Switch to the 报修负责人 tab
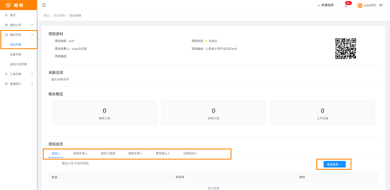 pyautogui.click(x=81, y=153)
